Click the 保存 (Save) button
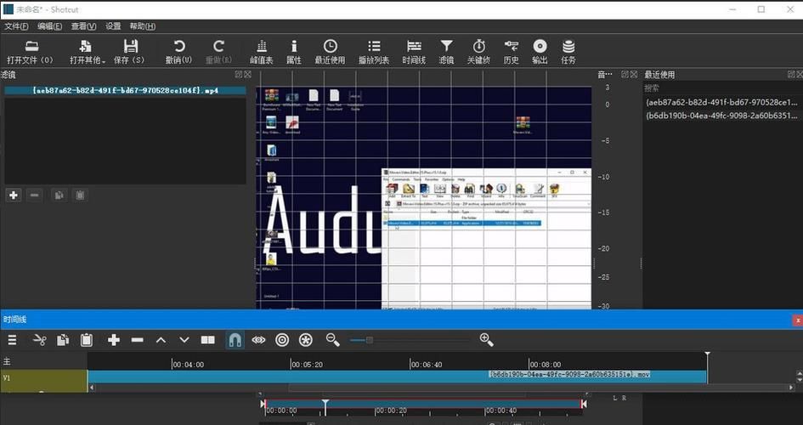Image resolution: width=803 pixels, height=425 pixels. point(131,50)
